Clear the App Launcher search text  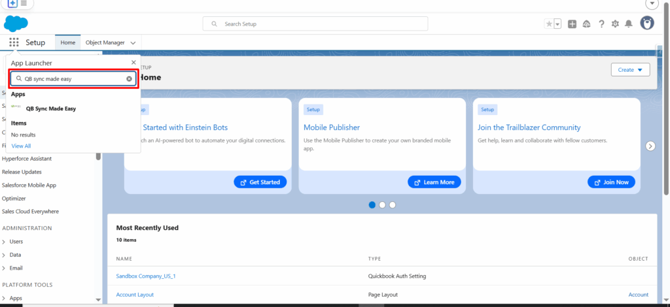129,79
